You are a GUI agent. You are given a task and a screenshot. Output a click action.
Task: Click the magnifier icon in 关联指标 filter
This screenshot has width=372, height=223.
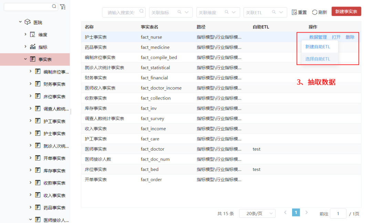179,12
